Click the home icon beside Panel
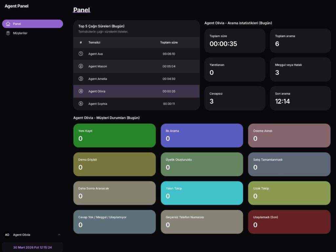The image size is (336, 252). tap(8, 24)
